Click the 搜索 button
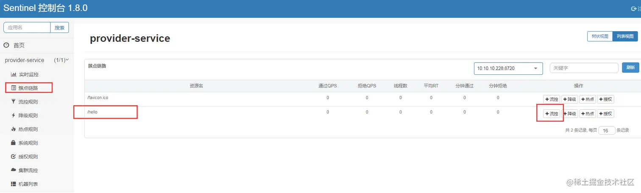 coord(60,27)
